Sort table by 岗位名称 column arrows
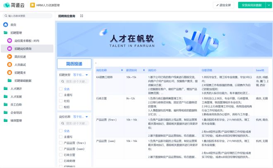273x168 pixels. (122, 70)
